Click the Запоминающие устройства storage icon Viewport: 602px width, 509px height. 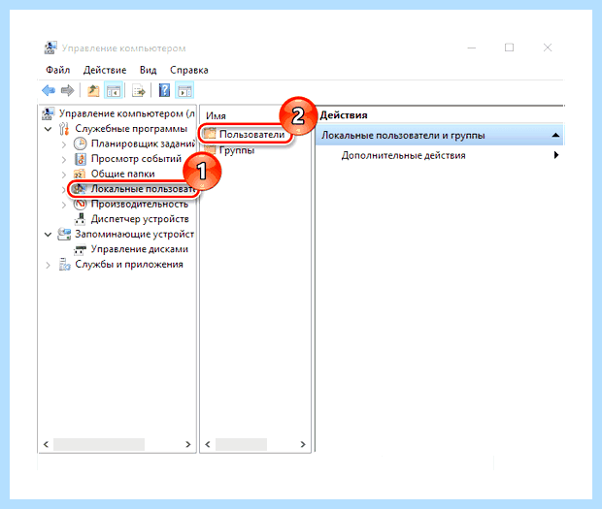point(64,234)
